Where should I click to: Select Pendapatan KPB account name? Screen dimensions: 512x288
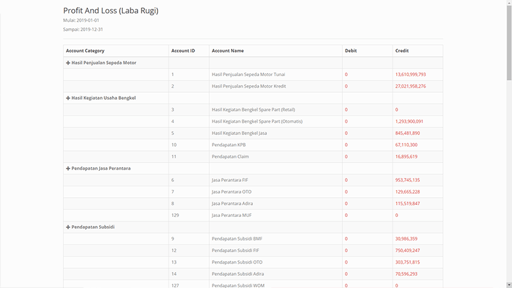pos(228,145)
